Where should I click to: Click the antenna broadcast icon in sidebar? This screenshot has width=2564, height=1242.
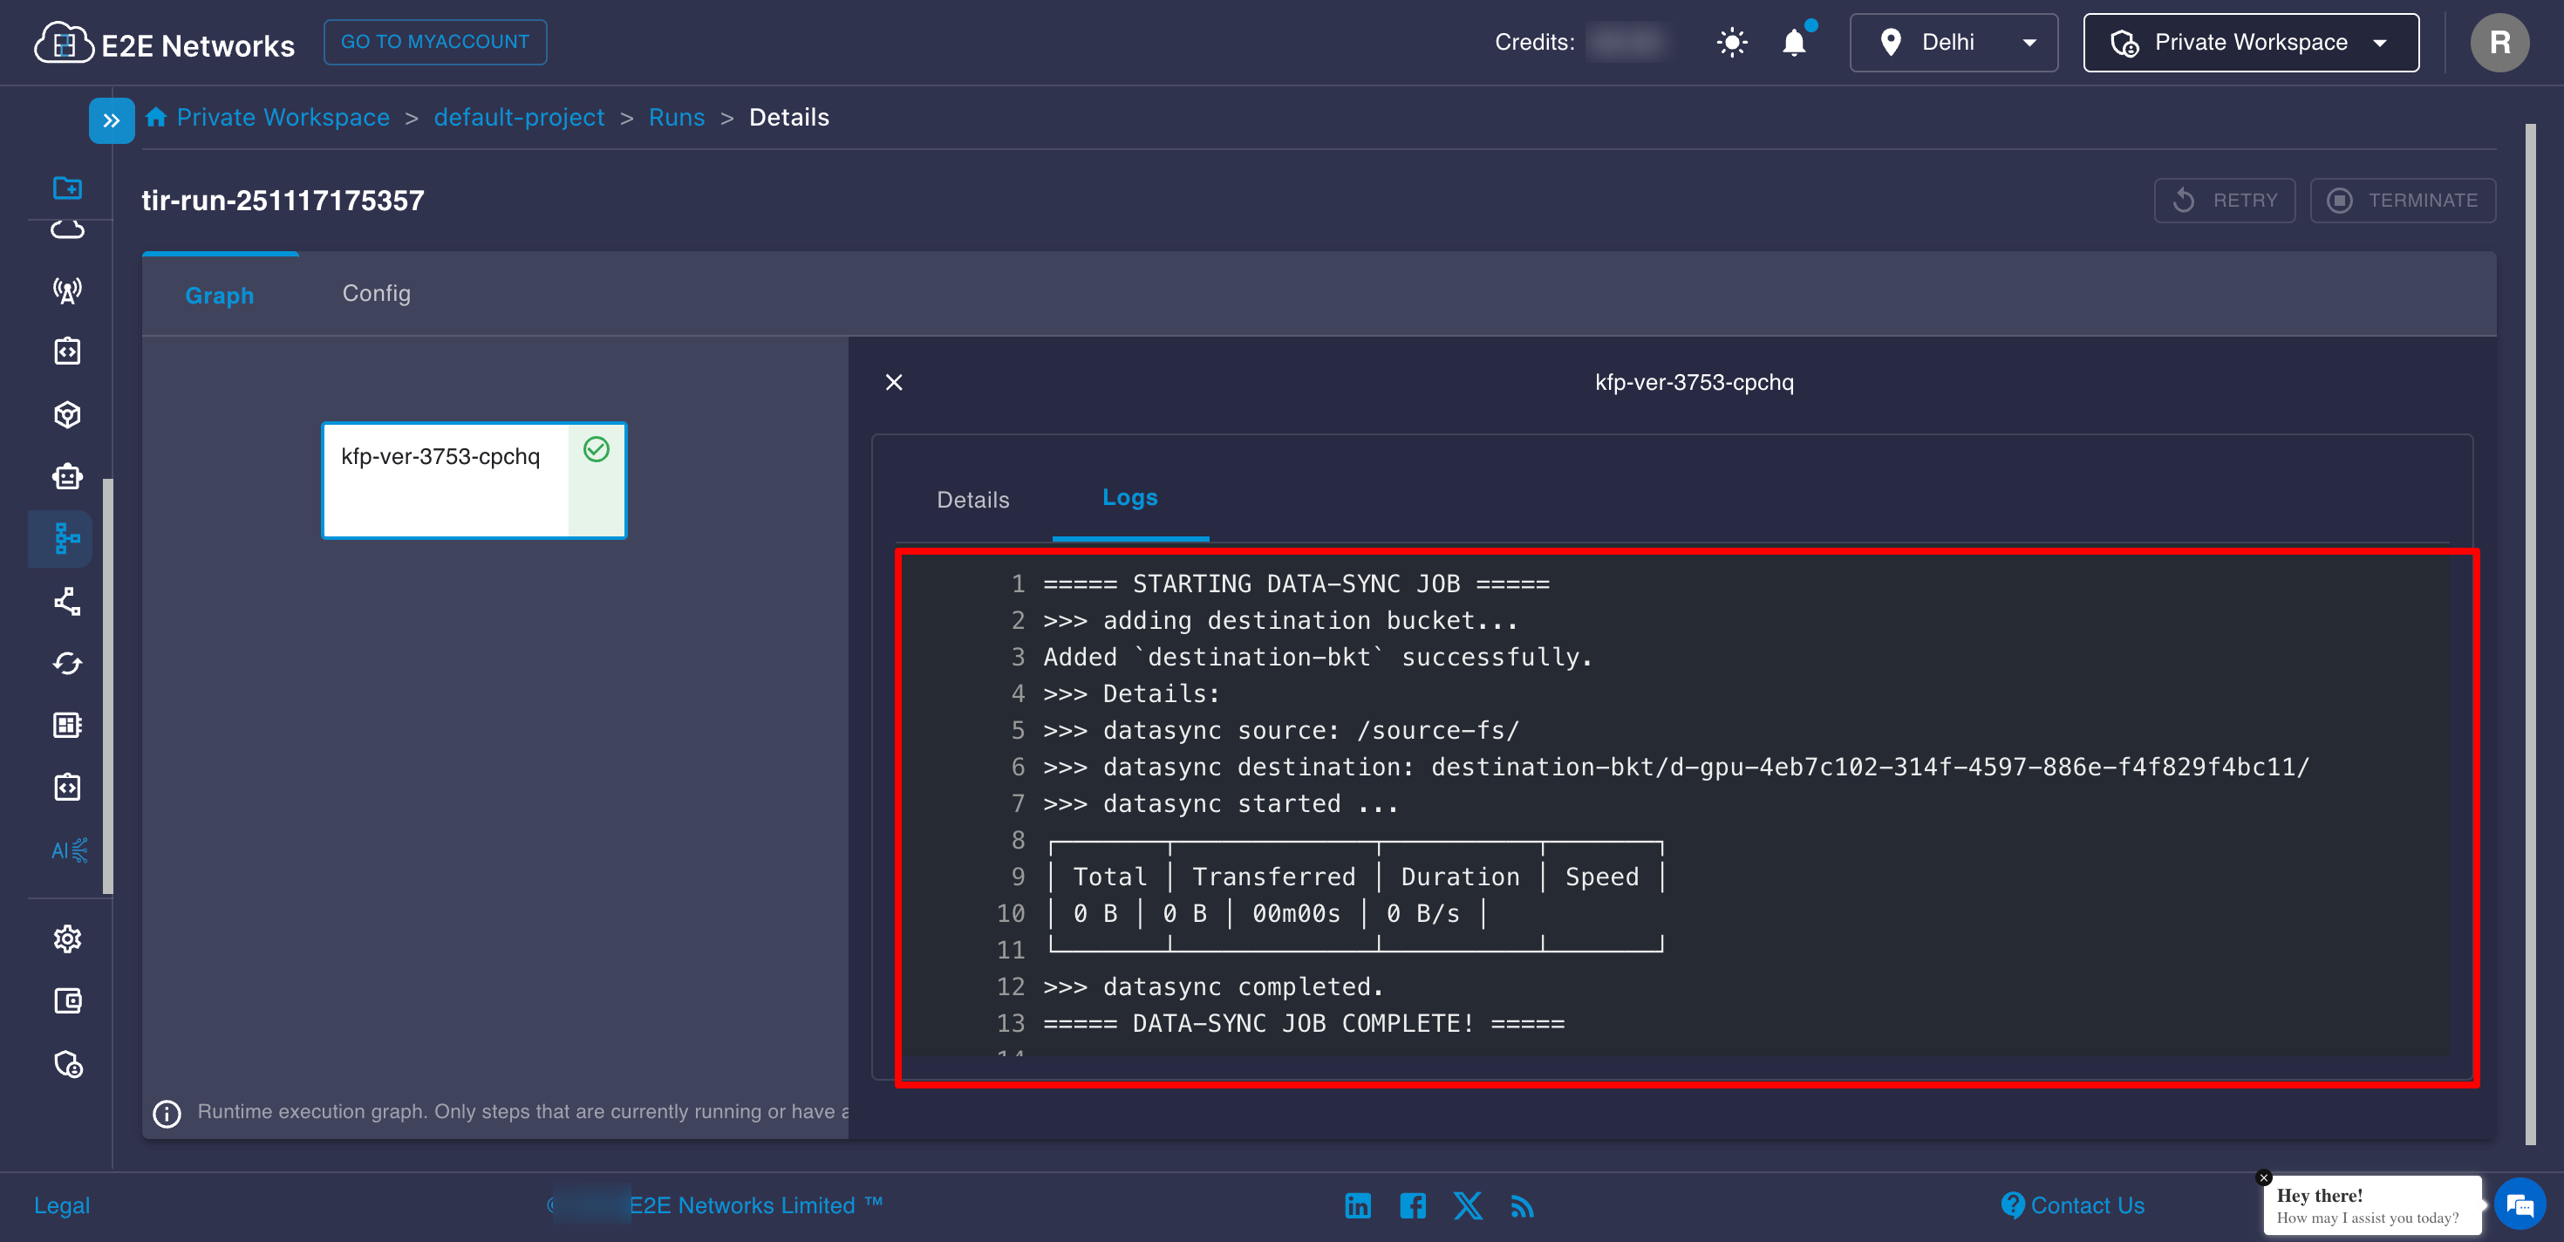click(x=66, y=290)
